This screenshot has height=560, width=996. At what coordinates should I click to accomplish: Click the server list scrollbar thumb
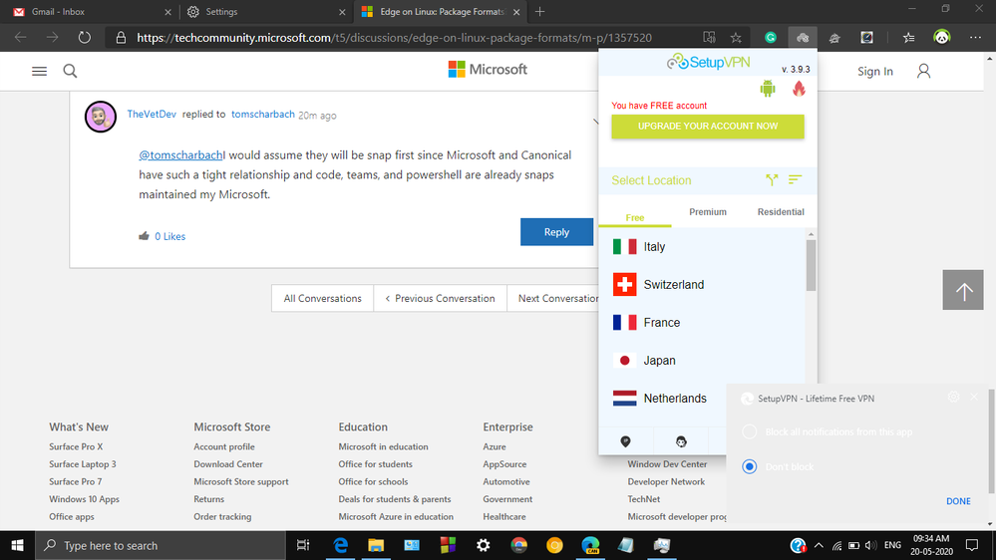click(811, 265)
